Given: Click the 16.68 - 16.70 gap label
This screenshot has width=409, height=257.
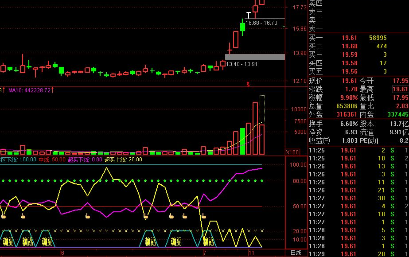Looking at the screenshot, I should (x=261, y=23).
